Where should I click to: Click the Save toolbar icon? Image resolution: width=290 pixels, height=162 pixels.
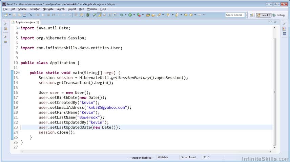coord(14,15)
